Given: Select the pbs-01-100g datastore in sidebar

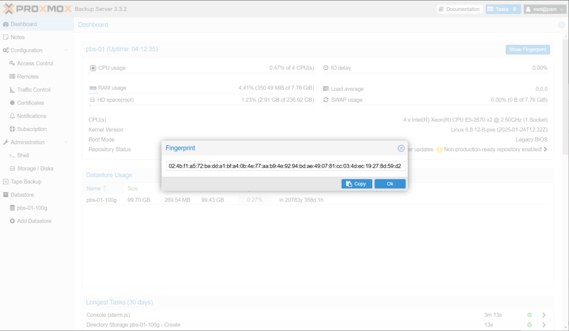Looking at the screenshot, I should [32, 208].
